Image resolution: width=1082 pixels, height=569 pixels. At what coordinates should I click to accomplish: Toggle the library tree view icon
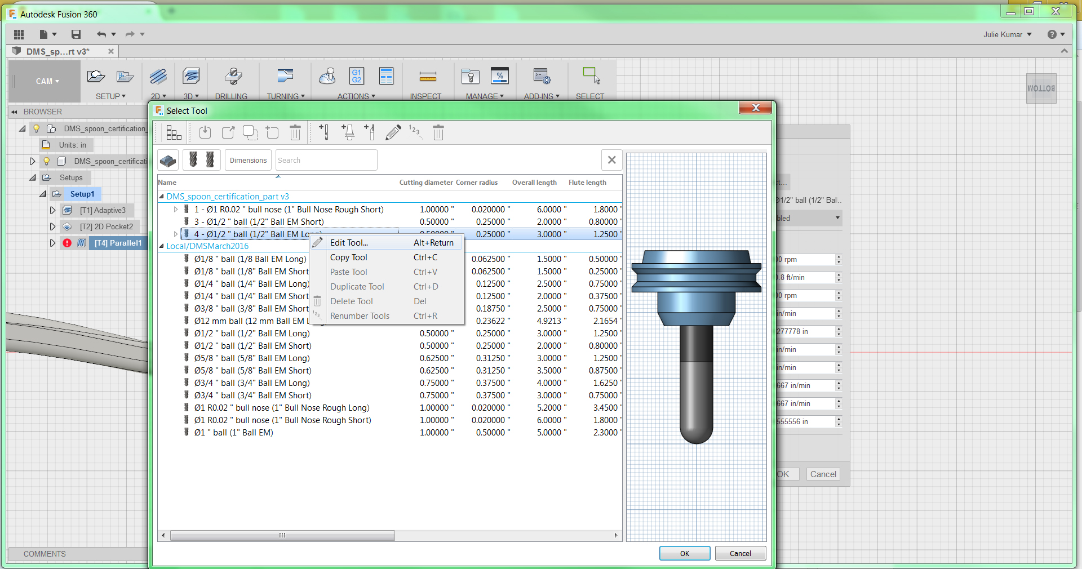click(174, 133)
